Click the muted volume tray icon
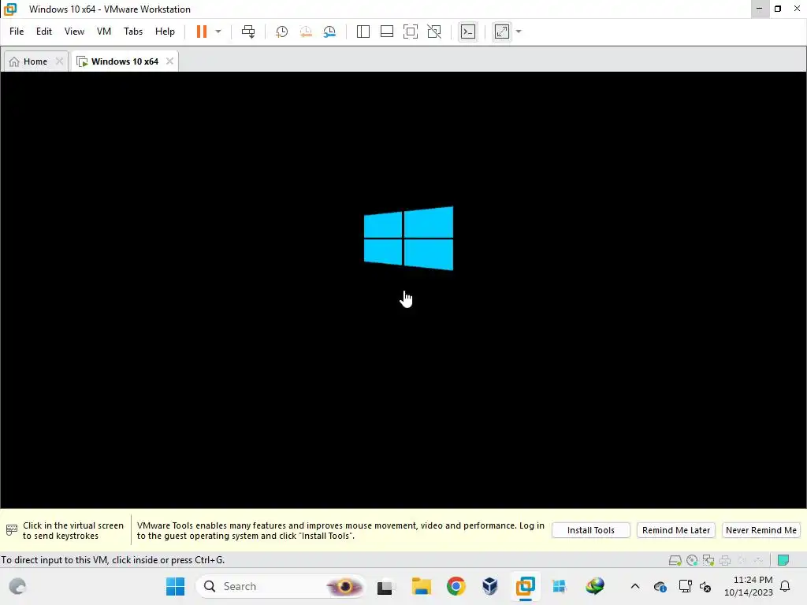This screenshot has width=807, height=605. [705, 587]
